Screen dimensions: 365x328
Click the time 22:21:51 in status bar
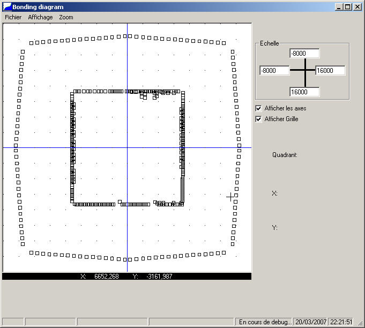pos(341,322)
